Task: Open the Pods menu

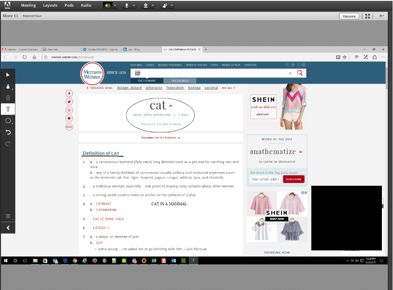Action: [x=69, y=5]
